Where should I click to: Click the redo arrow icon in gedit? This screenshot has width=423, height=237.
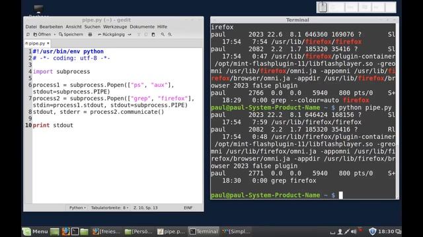130,34
